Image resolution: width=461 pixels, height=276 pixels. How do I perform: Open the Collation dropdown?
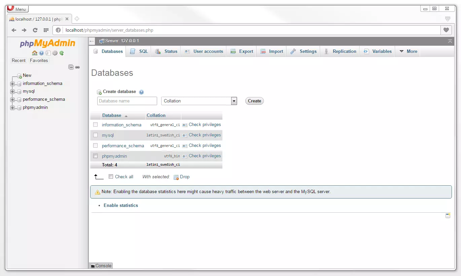point(234,101)
